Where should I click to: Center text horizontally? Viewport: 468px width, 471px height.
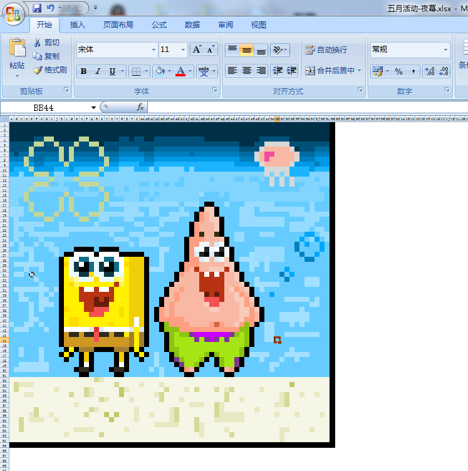point(247,71)
